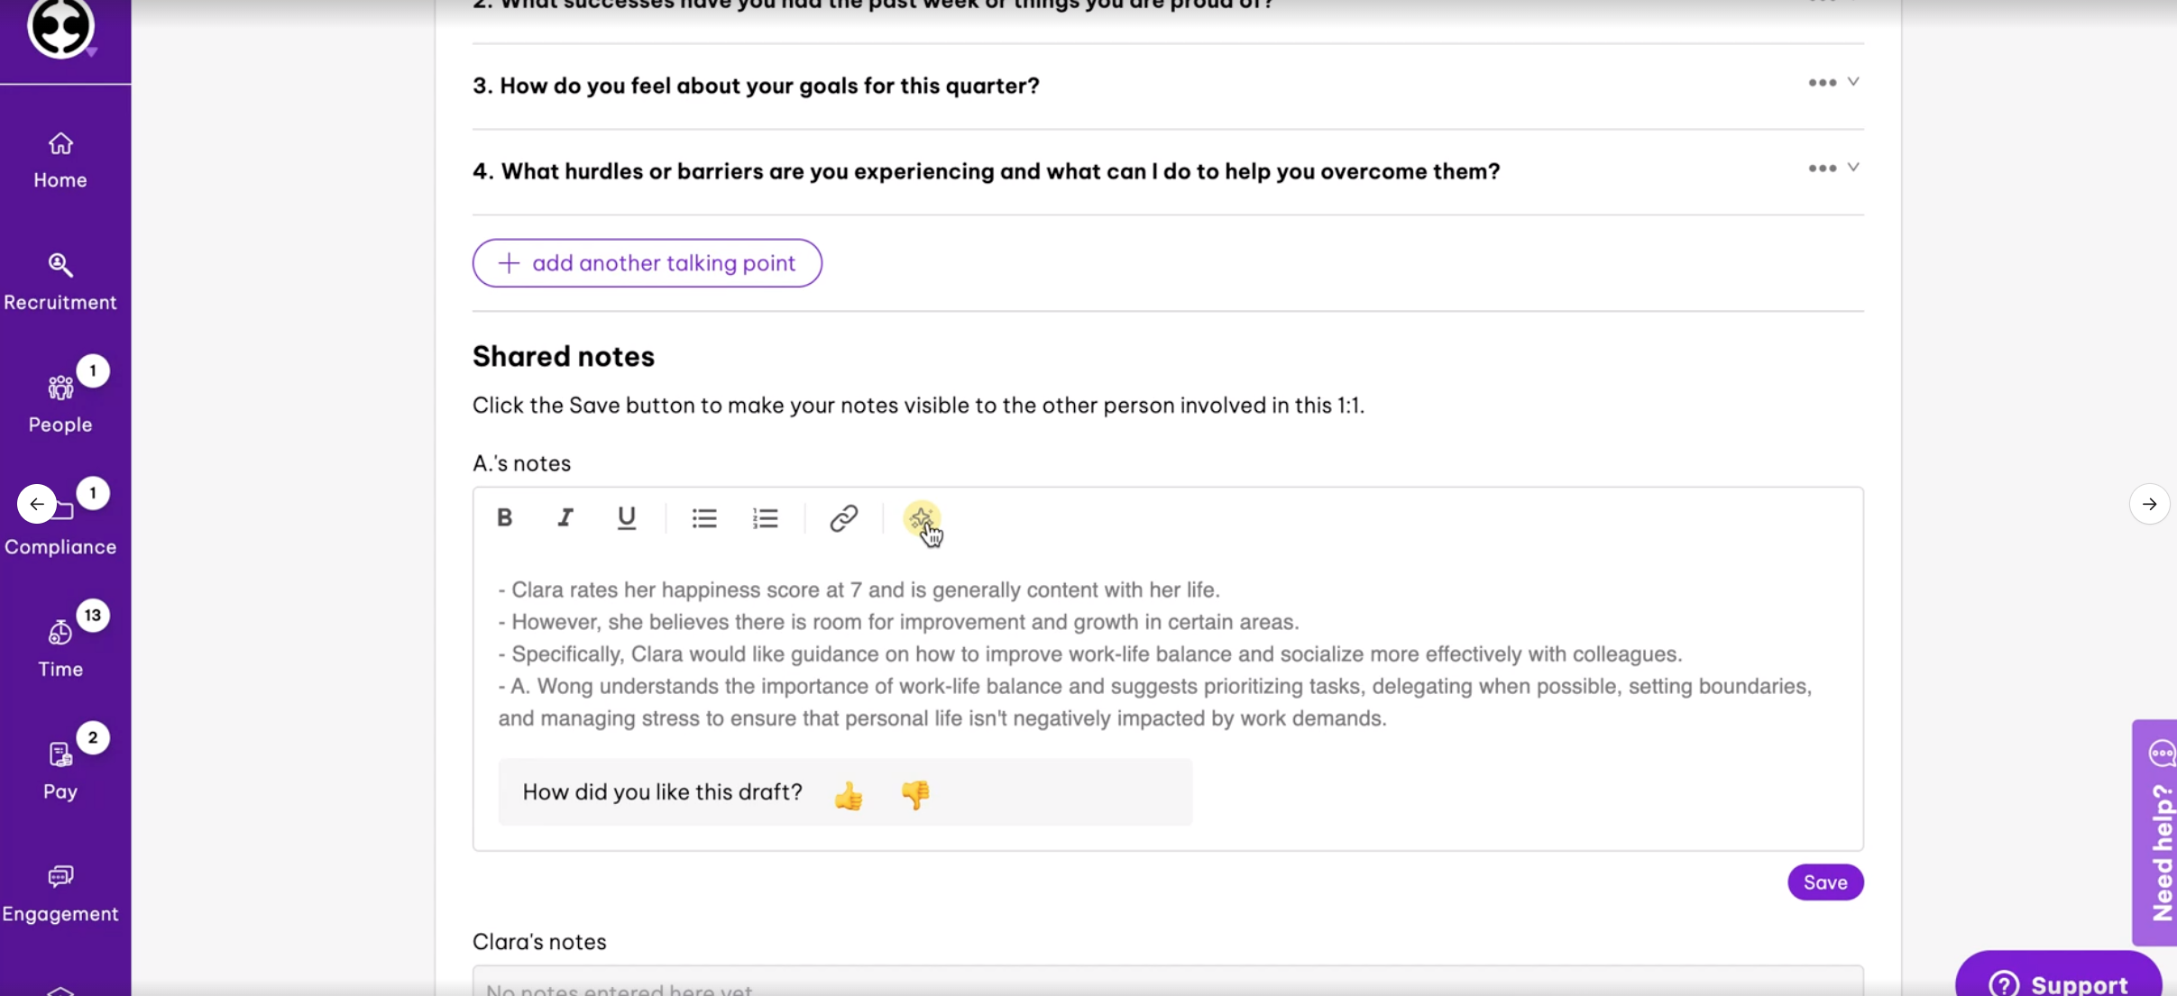
Task: Expand question 3 about quarterly goals
Action: point(1852,82)
